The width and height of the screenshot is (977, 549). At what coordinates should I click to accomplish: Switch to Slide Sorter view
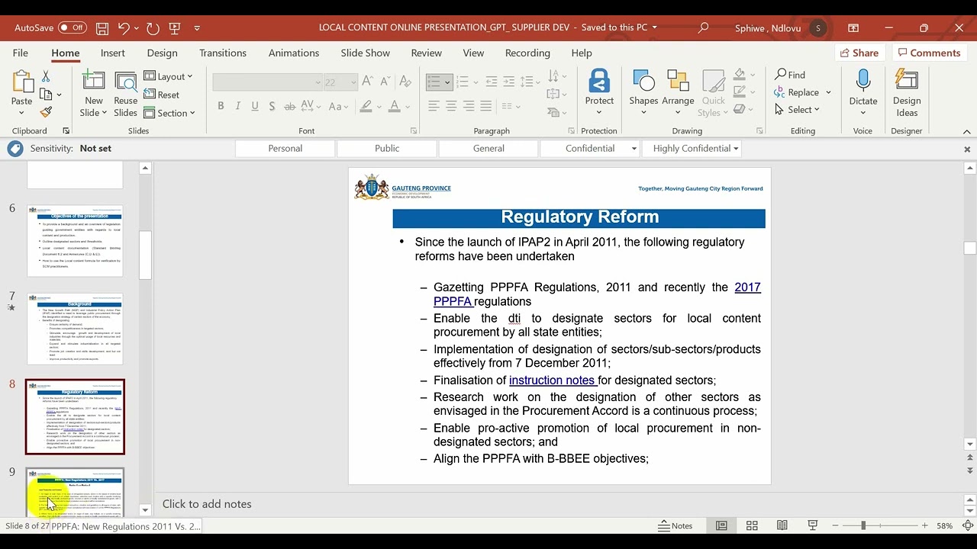click(x=752, y=525)
